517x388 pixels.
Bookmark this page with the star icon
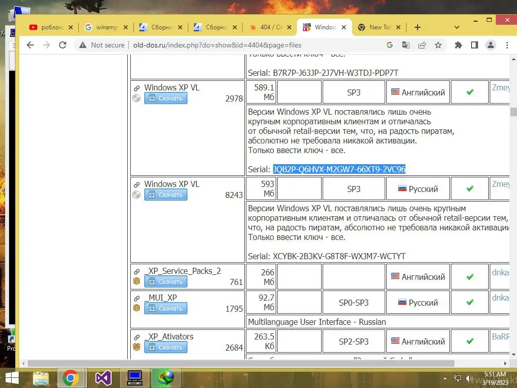click(438, 45)
